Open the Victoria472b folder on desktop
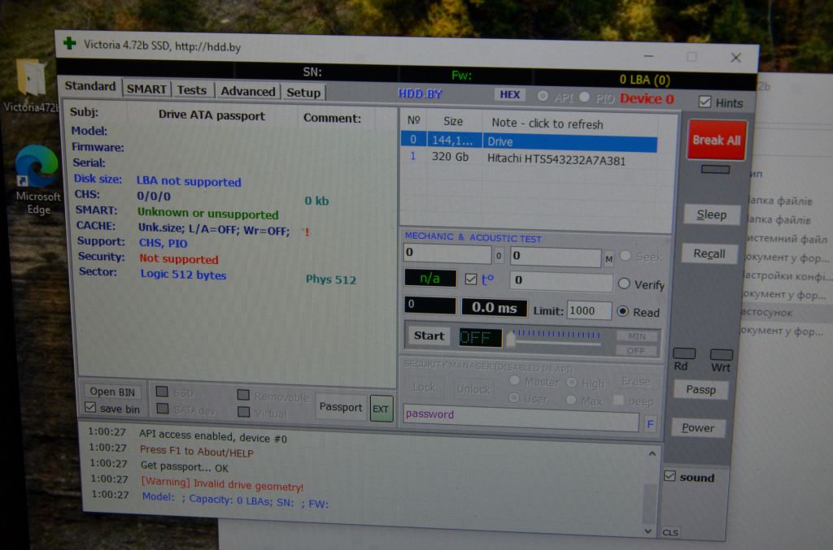The width and height of the screenshot is (833, 550). (x=31, y=84)
